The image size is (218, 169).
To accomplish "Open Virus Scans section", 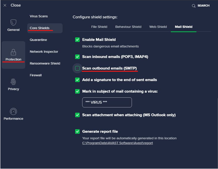I will tap(39, 16).
